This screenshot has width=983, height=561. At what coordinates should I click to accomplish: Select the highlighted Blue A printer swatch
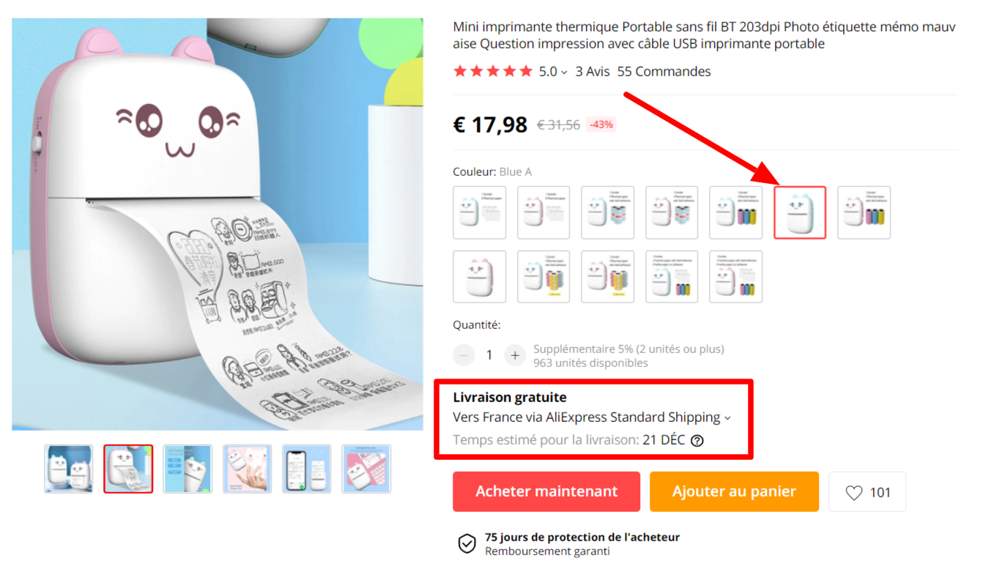pos(800,212)
